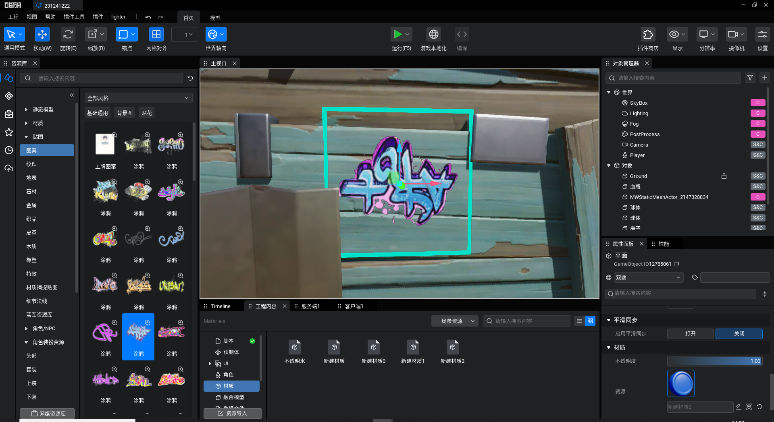Click the 资源导入 button
Image resolution: width=774 pixels, height=422 pixels.
[233, 414]
